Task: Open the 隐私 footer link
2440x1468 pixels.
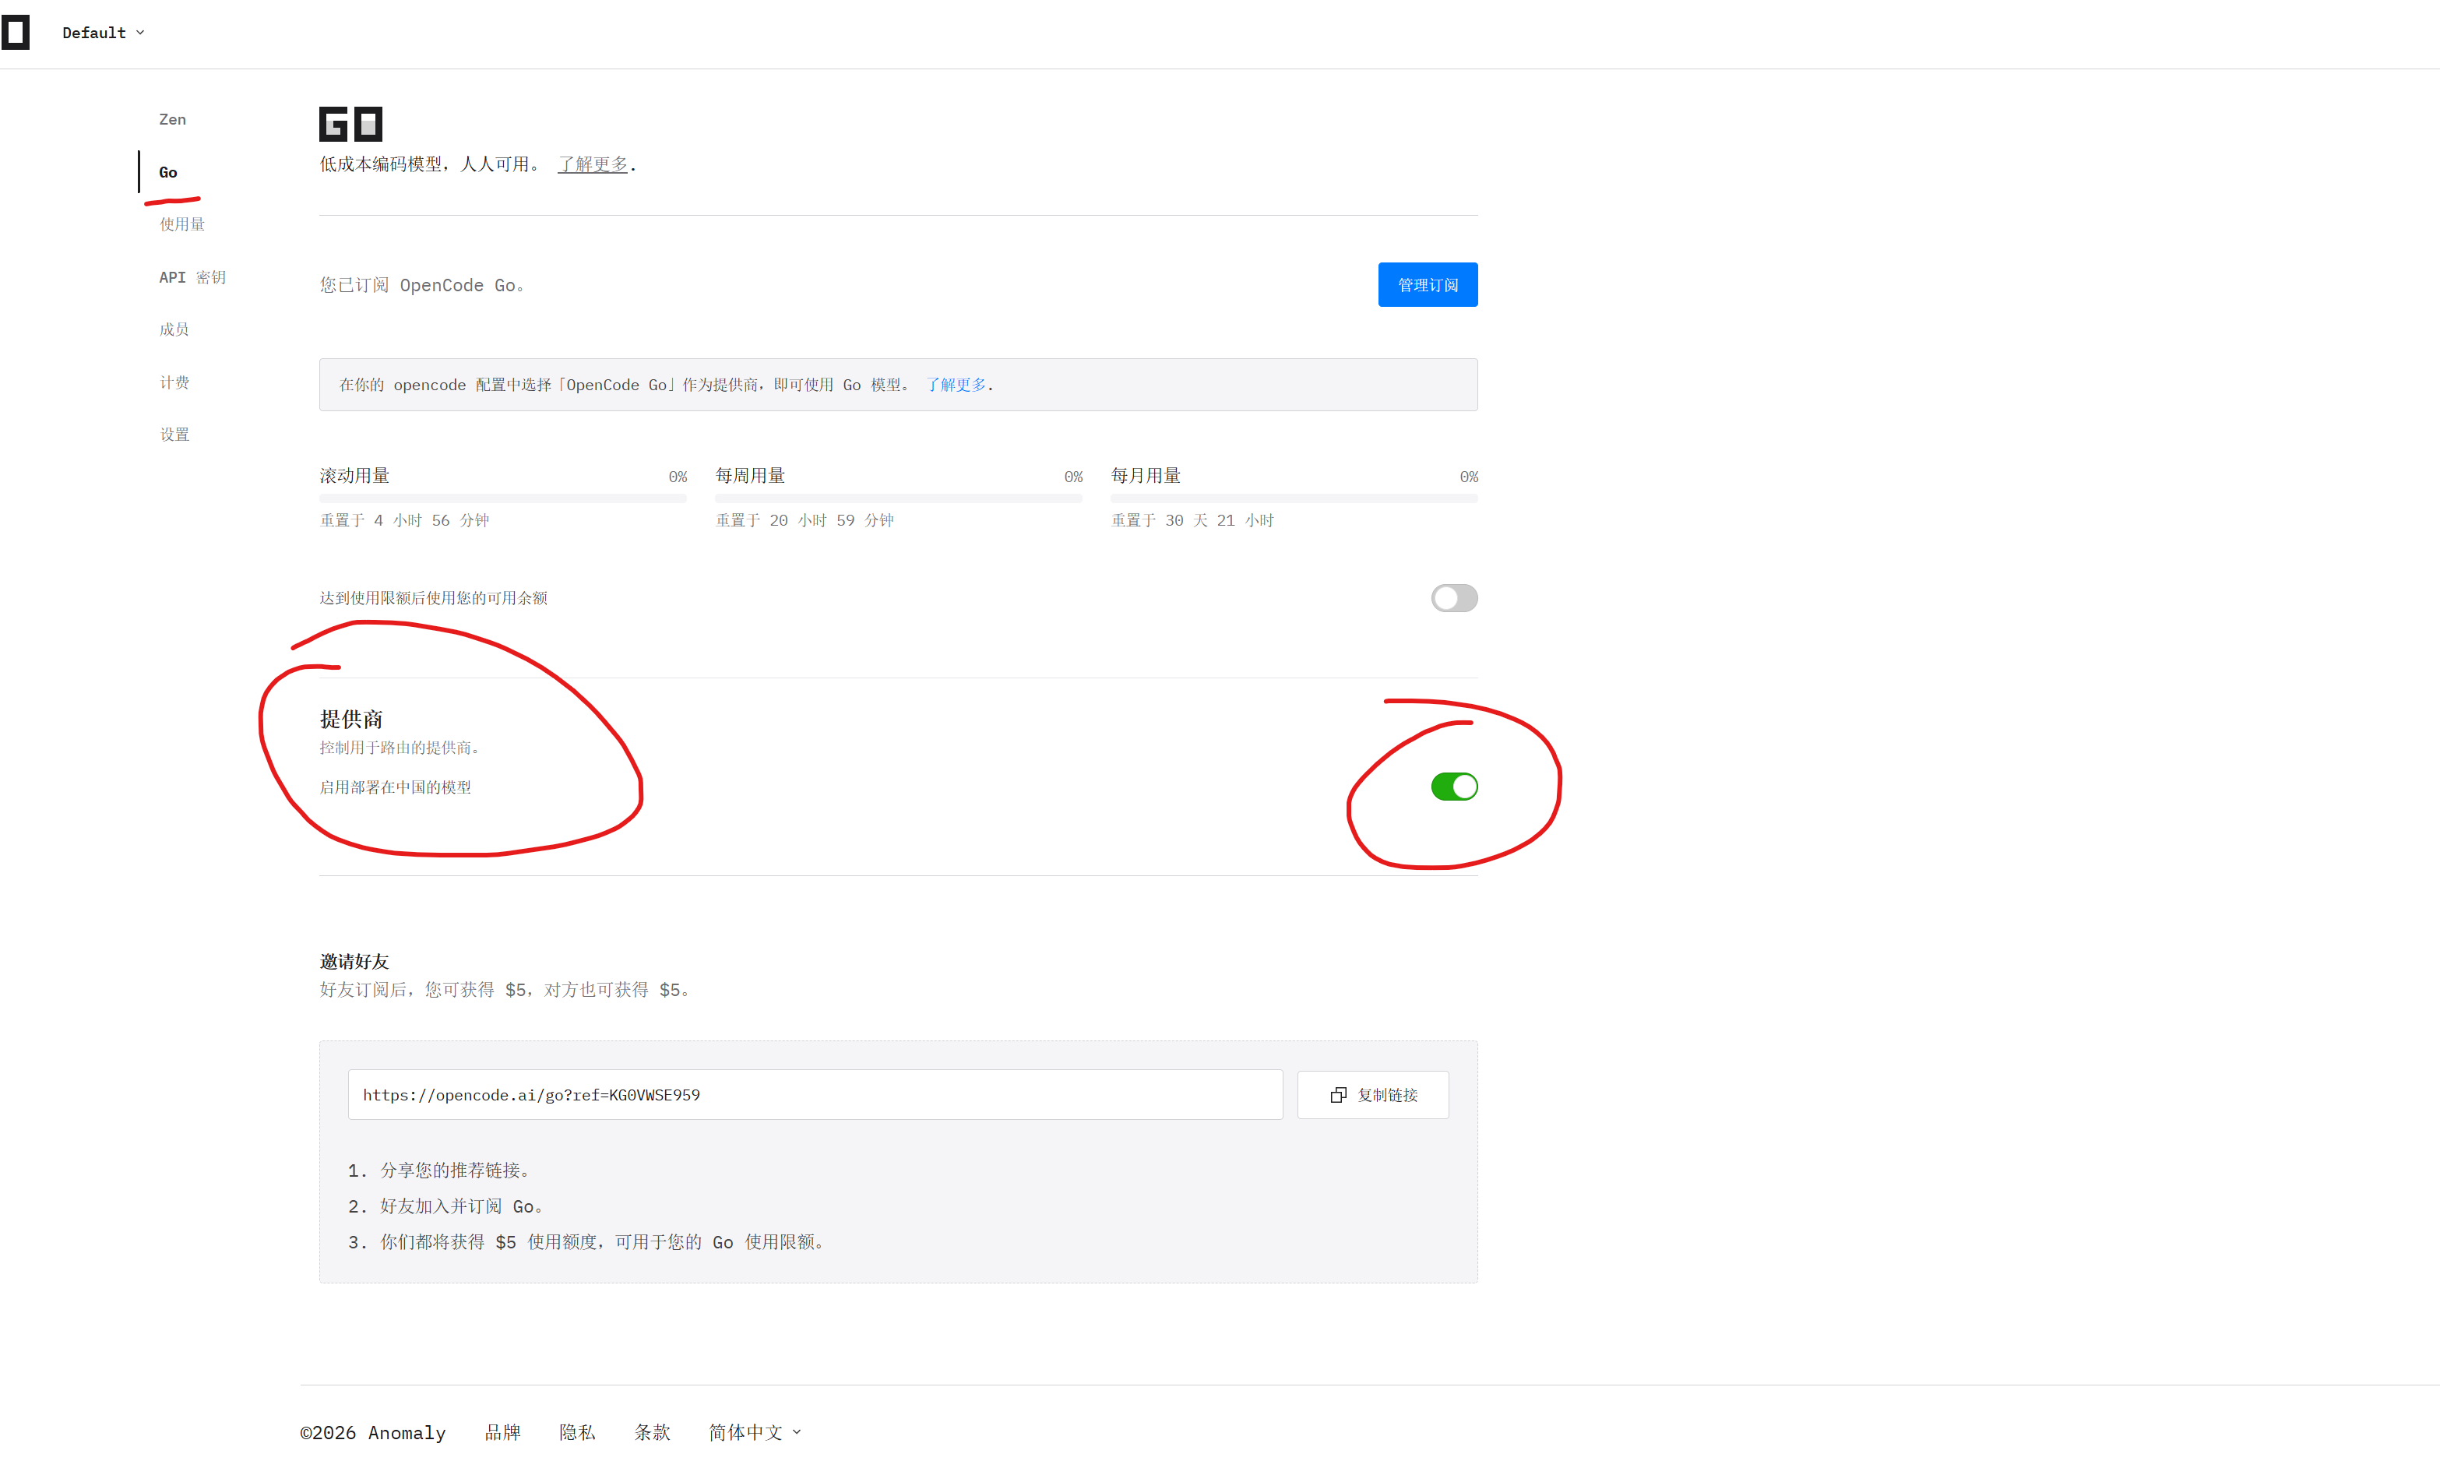Action: pyautogui.click(x=576, y=1431)
